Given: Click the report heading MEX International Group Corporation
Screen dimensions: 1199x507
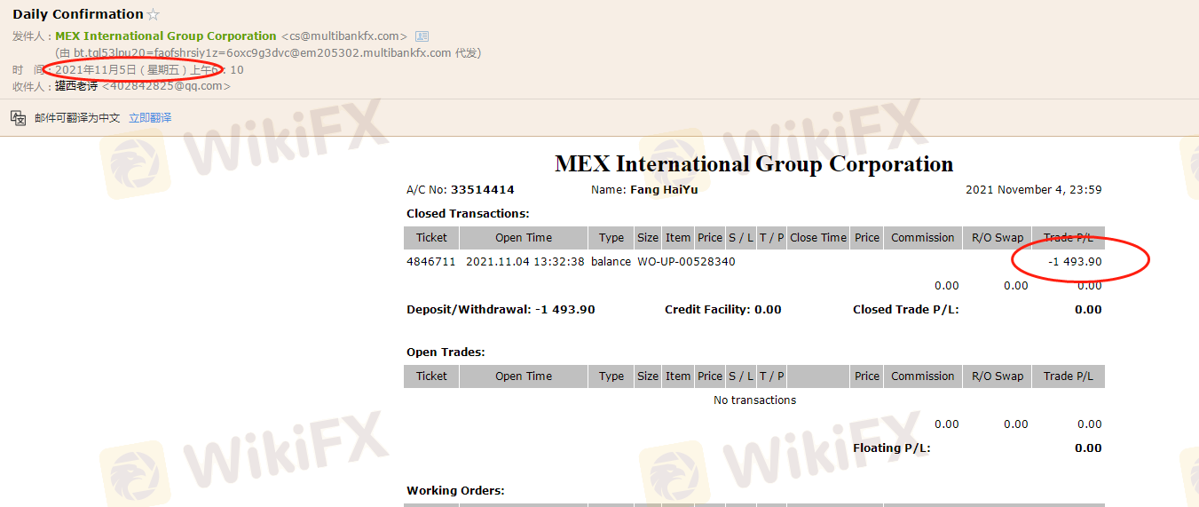Looking at the screenshot, I should click(x=754, y=164).
